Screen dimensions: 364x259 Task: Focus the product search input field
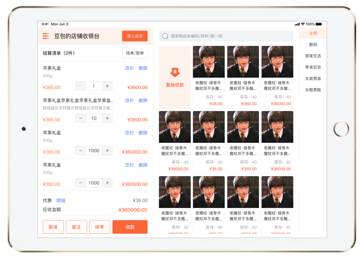point(227,36)
